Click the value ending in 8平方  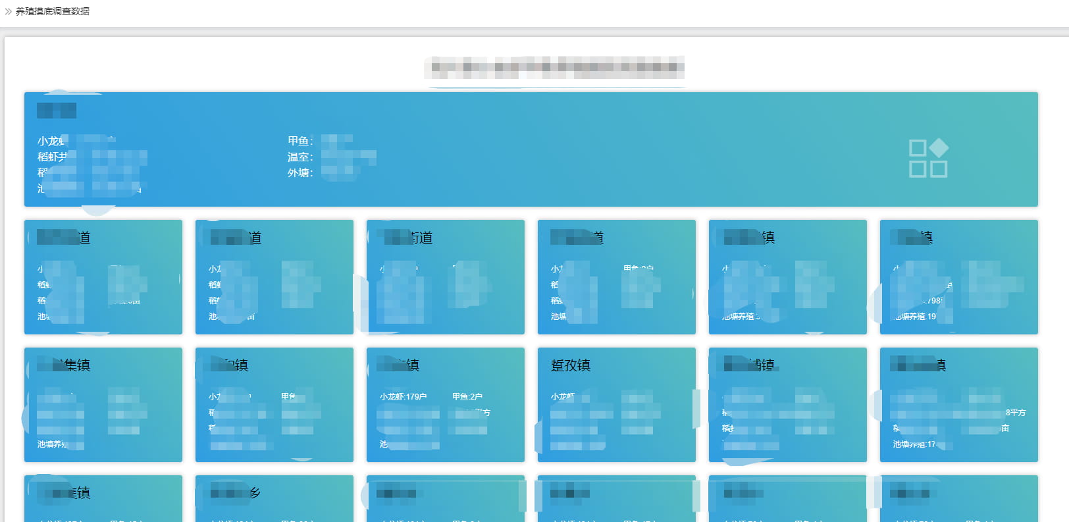(1015, 413)
